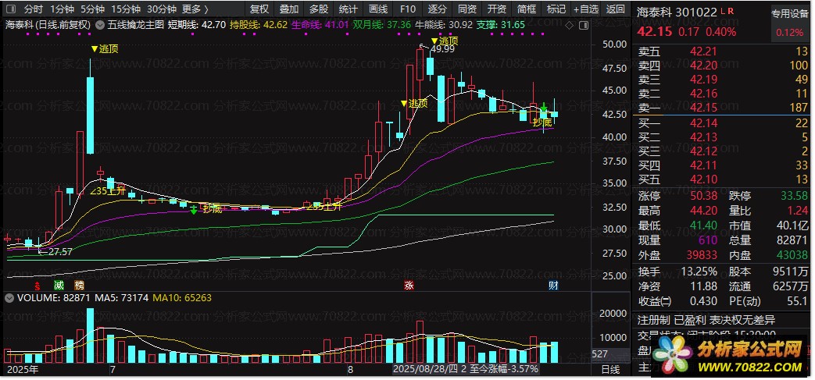Click the 海泰科(日线.前复权) chart title
This screenshot has height=380, width=815.
point(48,24)
